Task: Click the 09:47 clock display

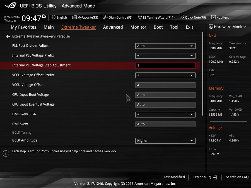Action: point(31,18)
